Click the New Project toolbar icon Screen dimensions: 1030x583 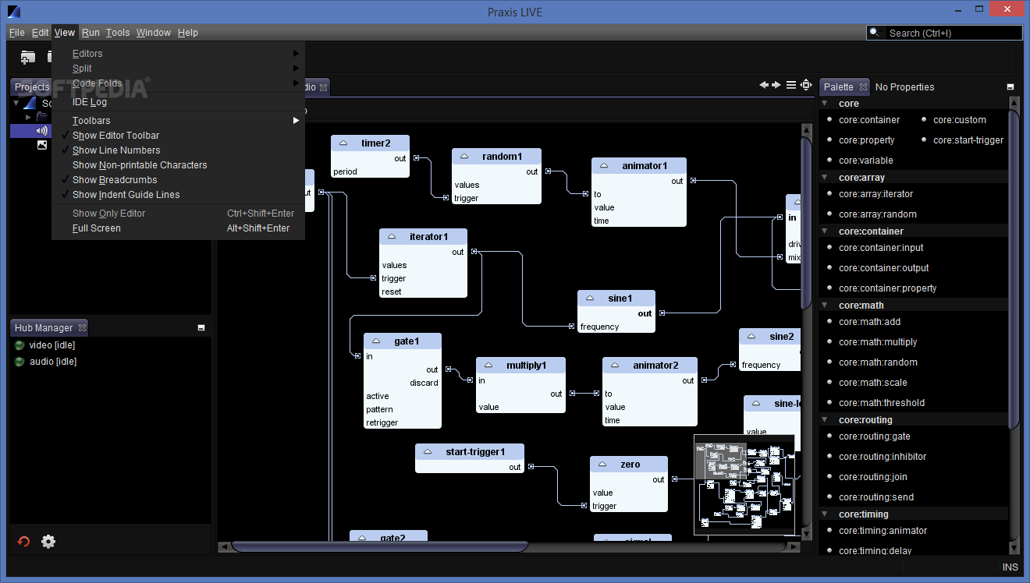(28, 56)
